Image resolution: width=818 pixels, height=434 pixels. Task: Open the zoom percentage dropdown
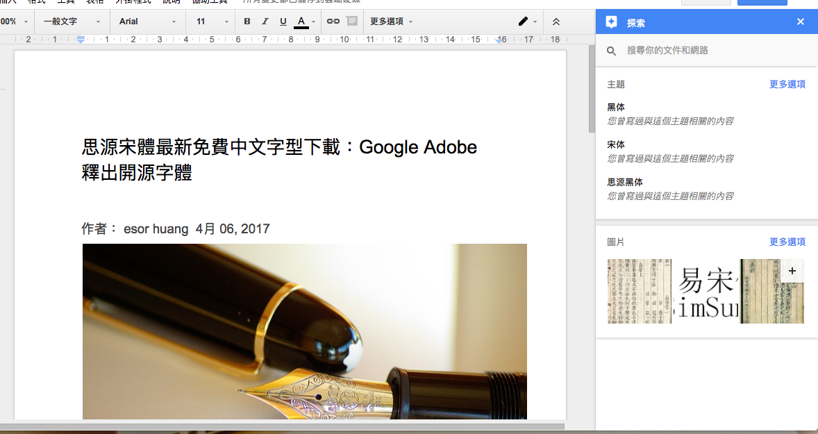pos(15,22)
